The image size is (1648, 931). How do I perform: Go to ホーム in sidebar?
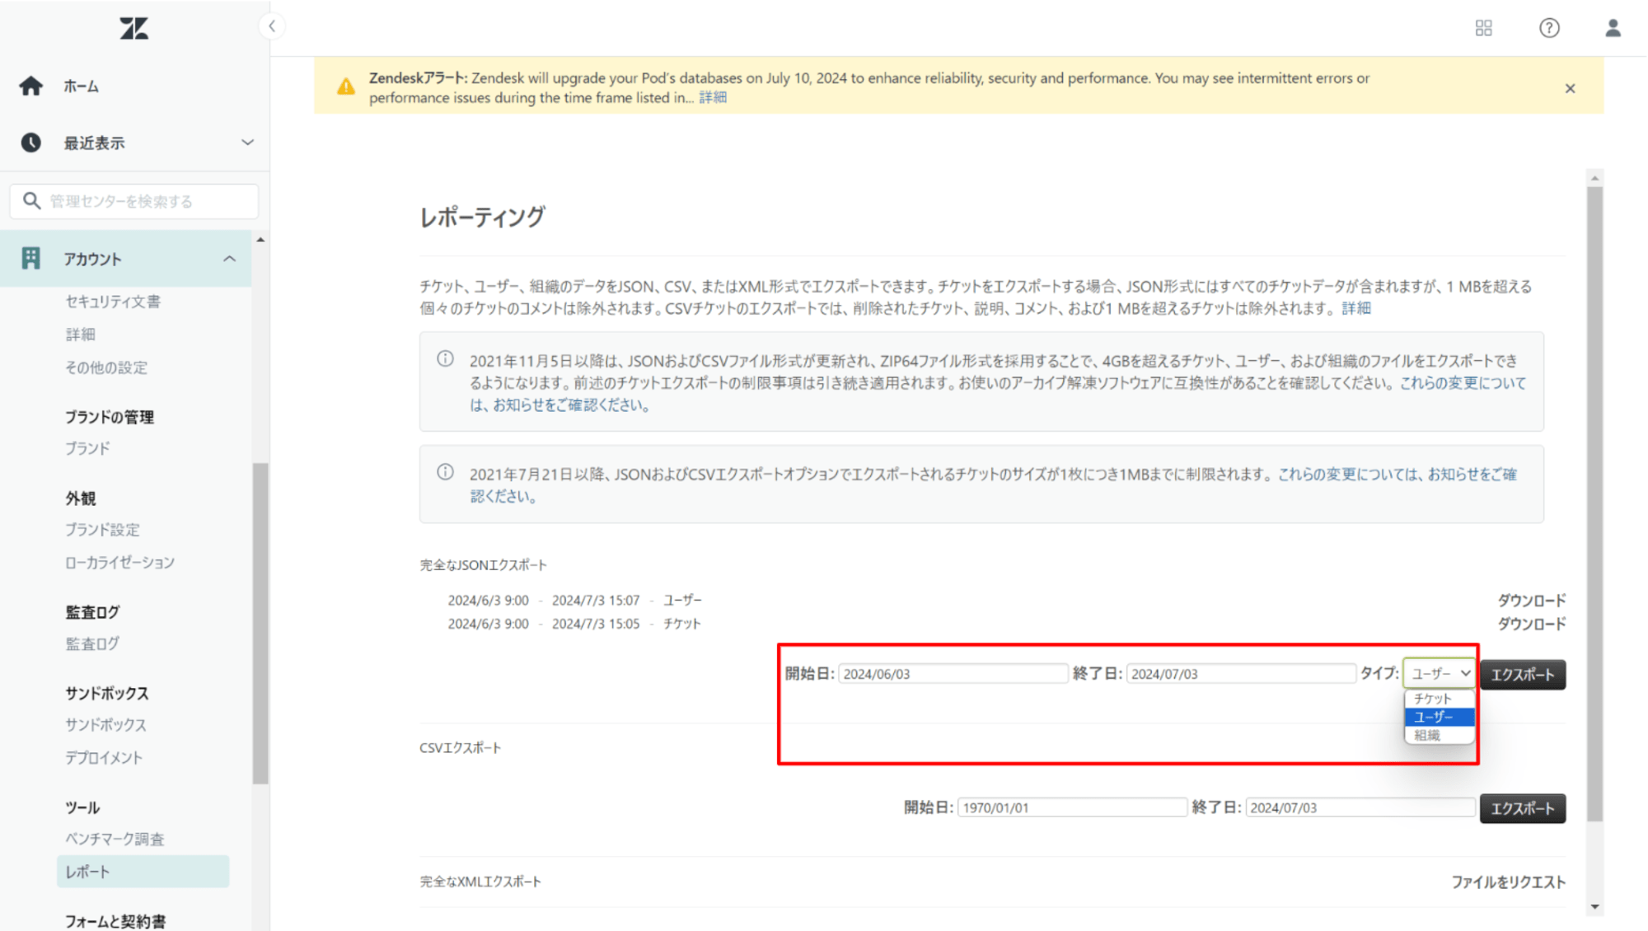click(x=82, y=86)
